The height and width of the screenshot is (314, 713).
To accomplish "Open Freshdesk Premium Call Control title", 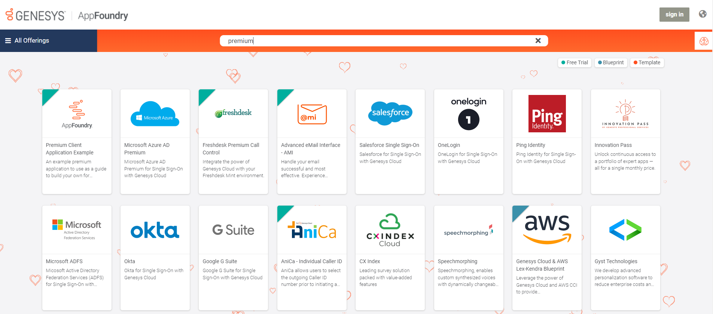I will (231, 149).
